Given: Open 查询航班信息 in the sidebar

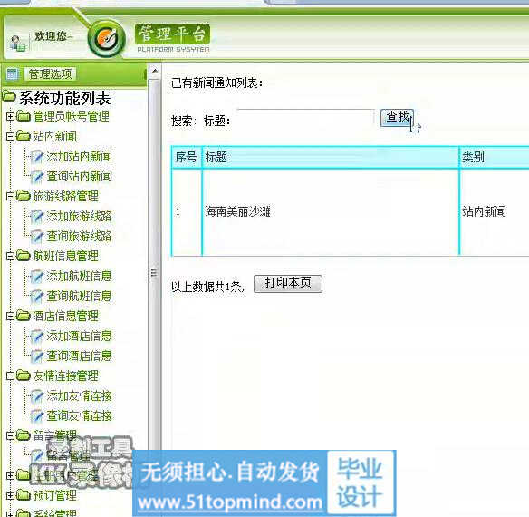Looking at the screenshot, I should pyautogui.click(x=79, y=296).
